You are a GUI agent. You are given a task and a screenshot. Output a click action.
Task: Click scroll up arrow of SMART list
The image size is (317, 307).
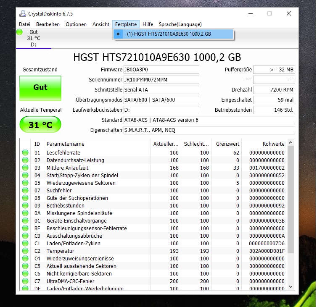(x=291, y=143)
